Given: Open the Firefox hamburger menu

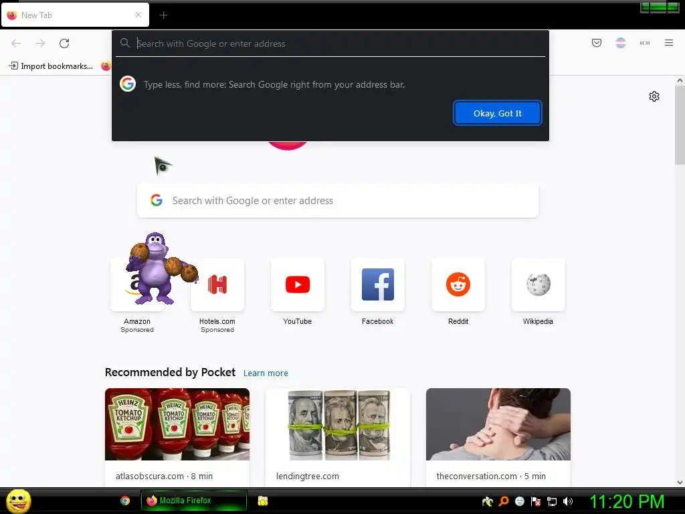Looking at the screenshot, I should coord(668,43).
